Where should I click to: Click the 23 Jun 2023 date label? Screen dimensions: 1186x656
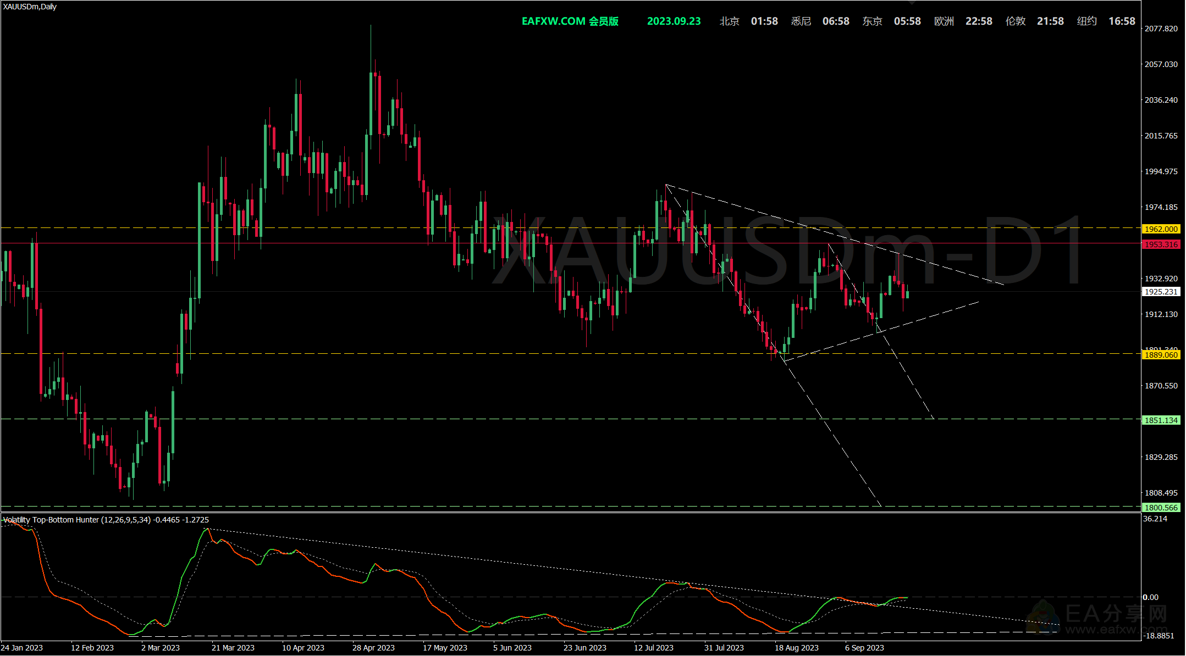pyautogui.click(x=585, y=648)
